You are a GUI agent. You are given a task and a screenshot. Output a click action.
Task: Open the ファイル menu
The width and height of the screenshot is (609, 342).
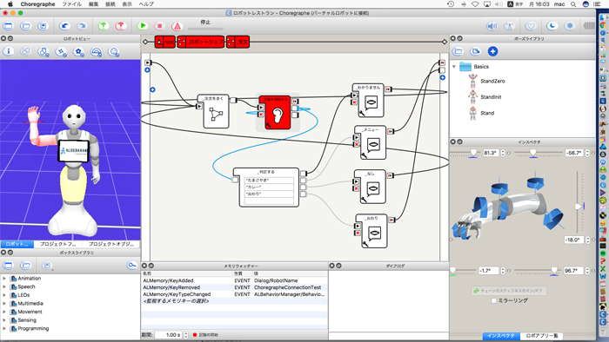click(72, 3)
